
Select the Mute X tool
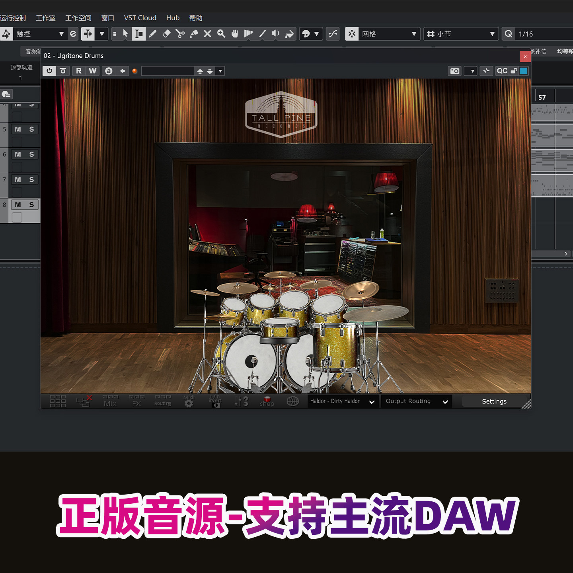pos(207,34)
